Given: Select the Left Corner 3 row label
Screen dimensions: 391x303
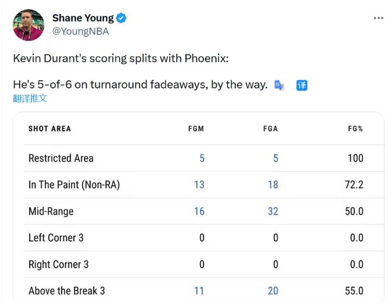Looking at the screenshot, I should [x=56, y=238].
